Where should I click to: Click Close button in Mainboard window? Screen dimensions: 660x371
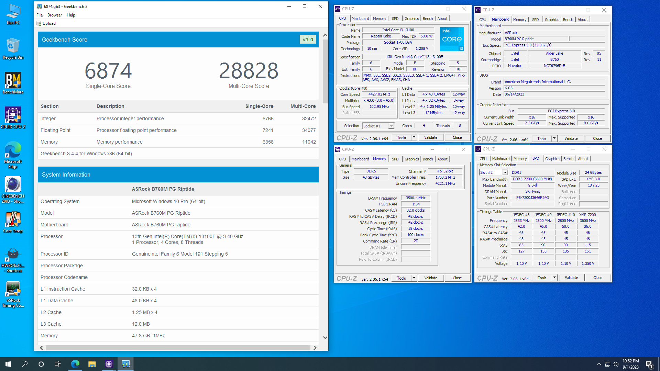[597, 138]
